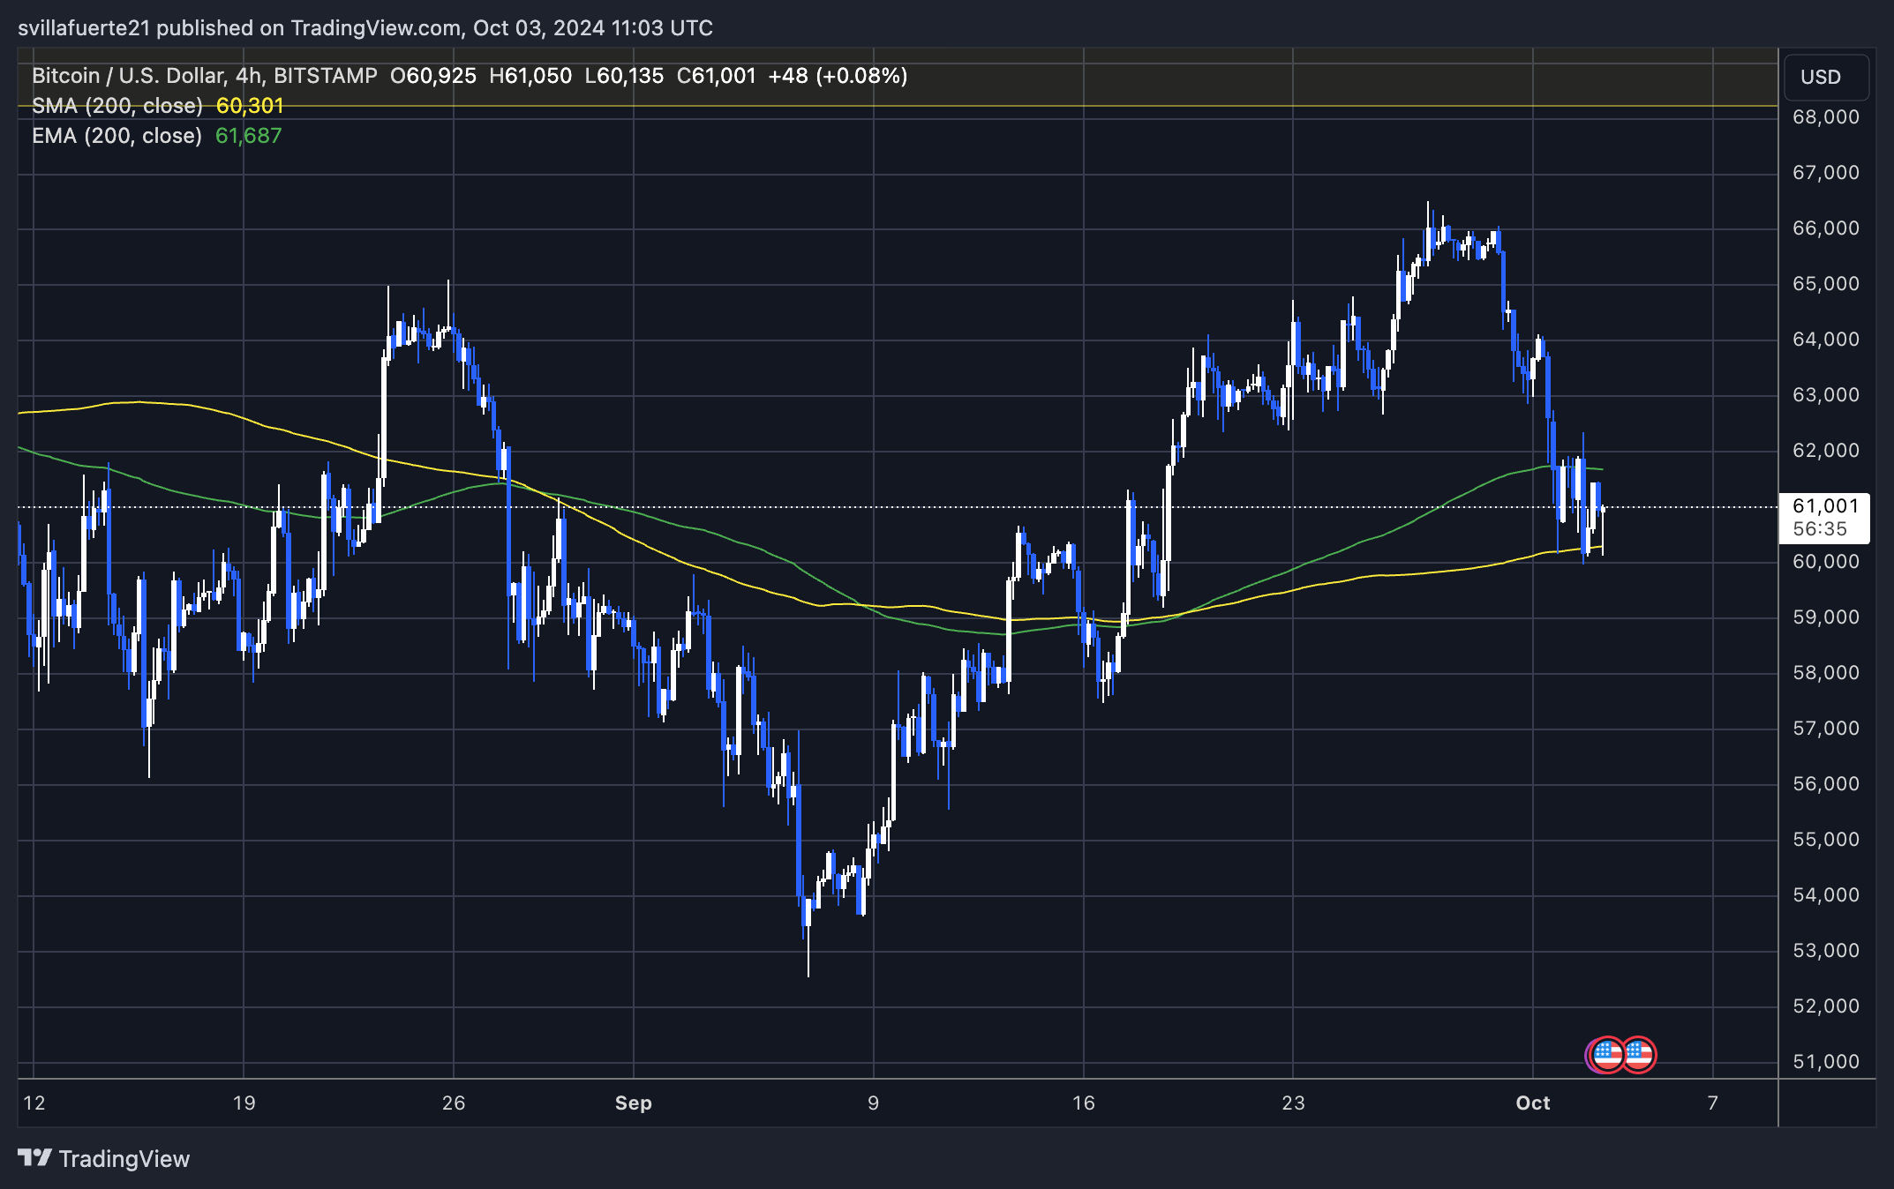The width and height of the screenshot is (1894, 1189).
Task: Open svillafuerte21's profile link
Action: (x=84, y=27)
